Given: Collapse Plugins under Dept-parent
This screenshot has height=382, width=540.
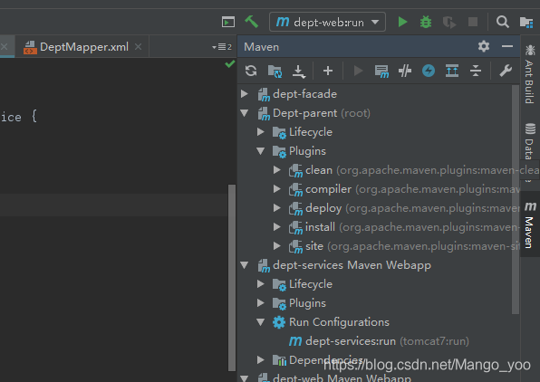Looking at the screenshot, I should [x=261, y=151].
